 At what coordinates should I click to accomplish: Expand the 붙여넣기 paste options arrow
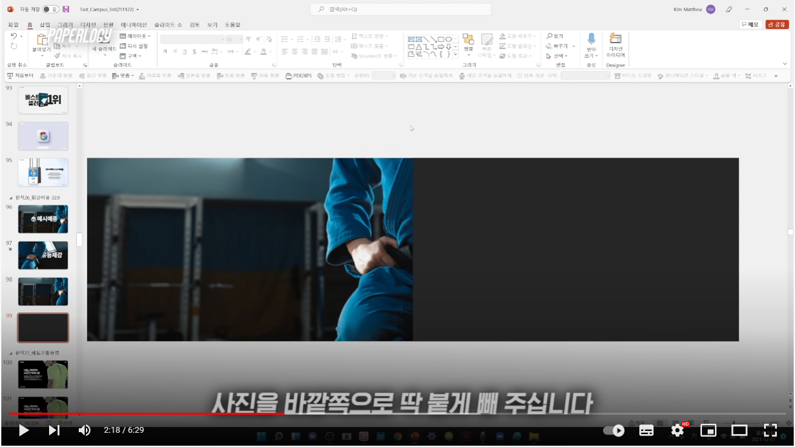pos(42,55)
